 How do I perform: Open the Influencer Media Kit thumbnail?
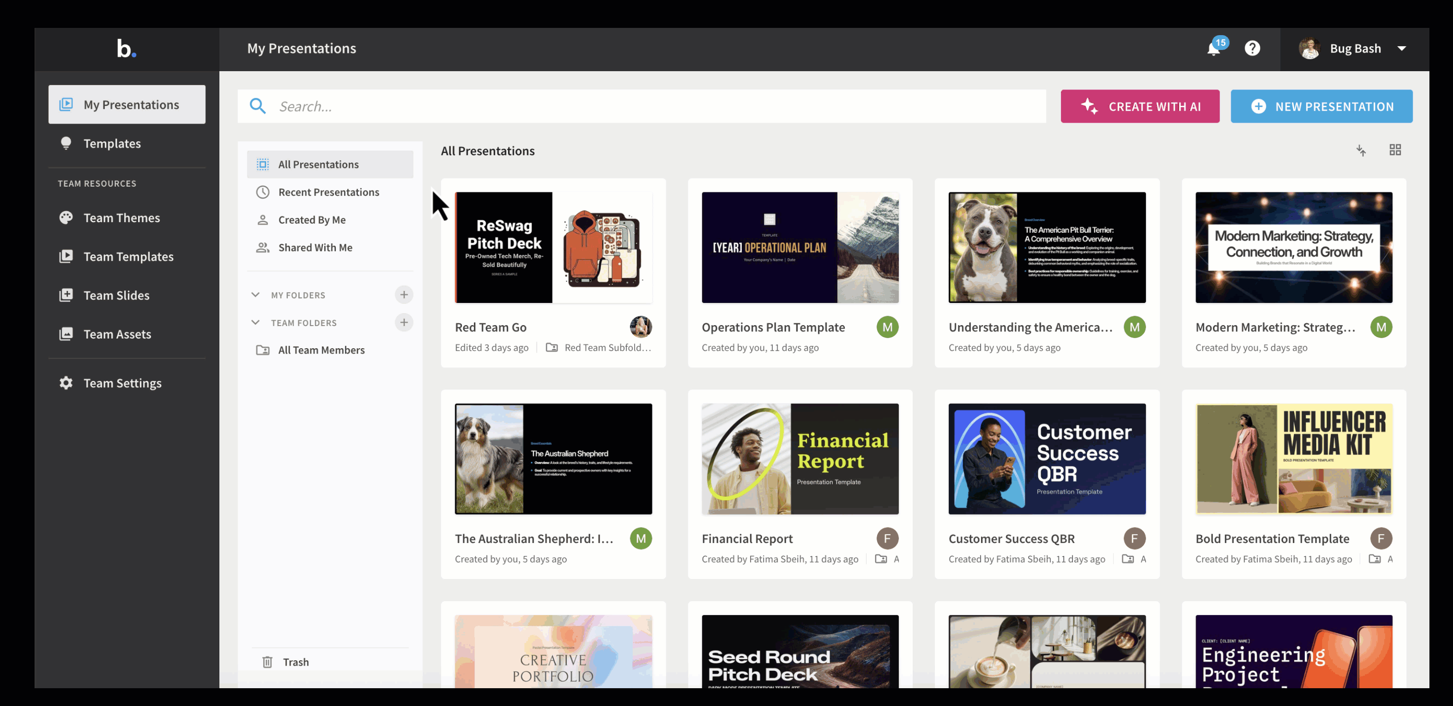pos(1294,458)
